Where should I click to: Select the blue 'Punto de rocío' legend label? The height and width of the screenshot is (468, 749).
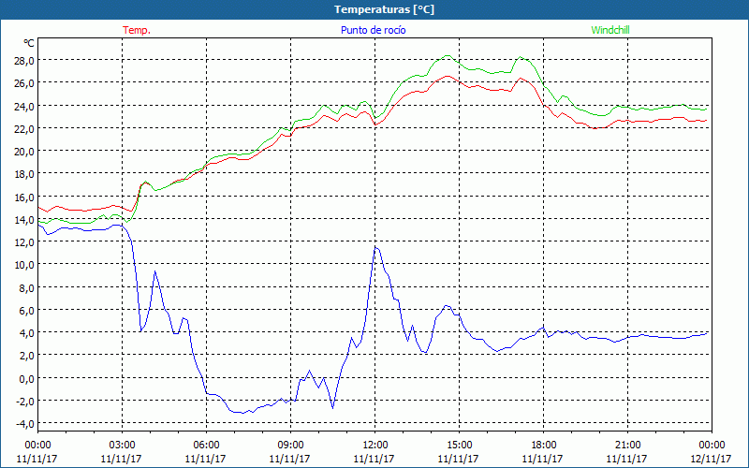[373, 30]
